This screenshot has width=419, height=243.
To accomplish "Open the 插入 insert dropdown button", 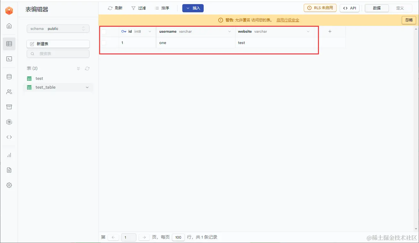I will [193, 8].
